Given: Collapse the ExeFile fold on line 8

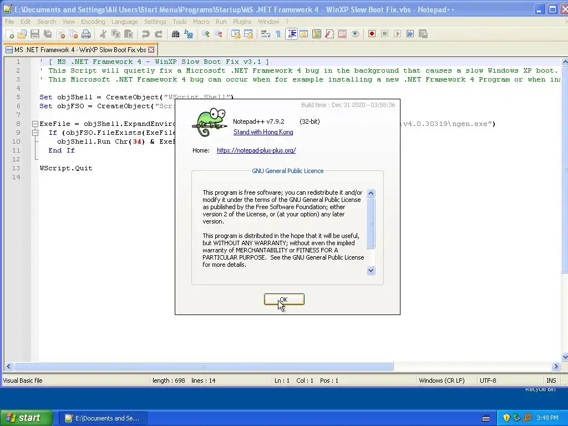Looking at the screenshot, I should [x=35, y=124].
